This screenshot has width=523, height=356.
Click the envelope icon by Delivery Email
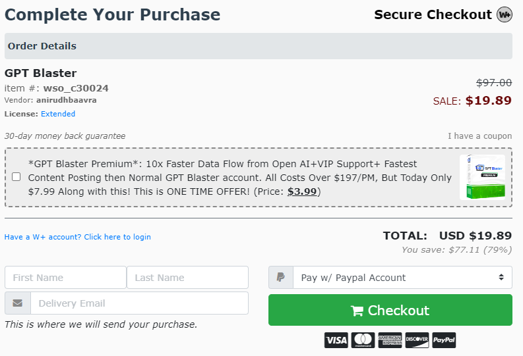pos(18,303)
